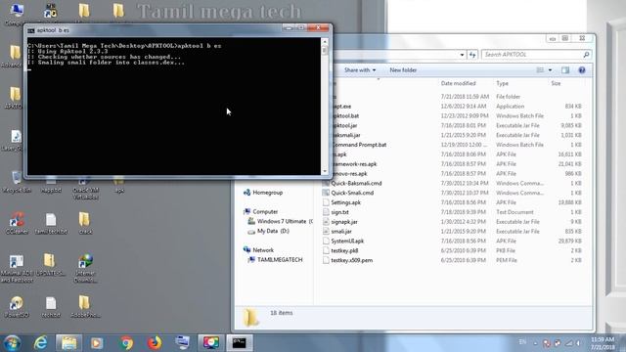Screen dimensions: 626x352
Task: Open the Windows Start menu orb
Action: click(x=13, y=343)
